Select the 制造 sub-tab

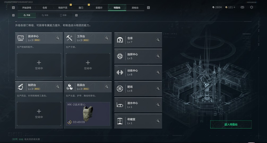45,15
